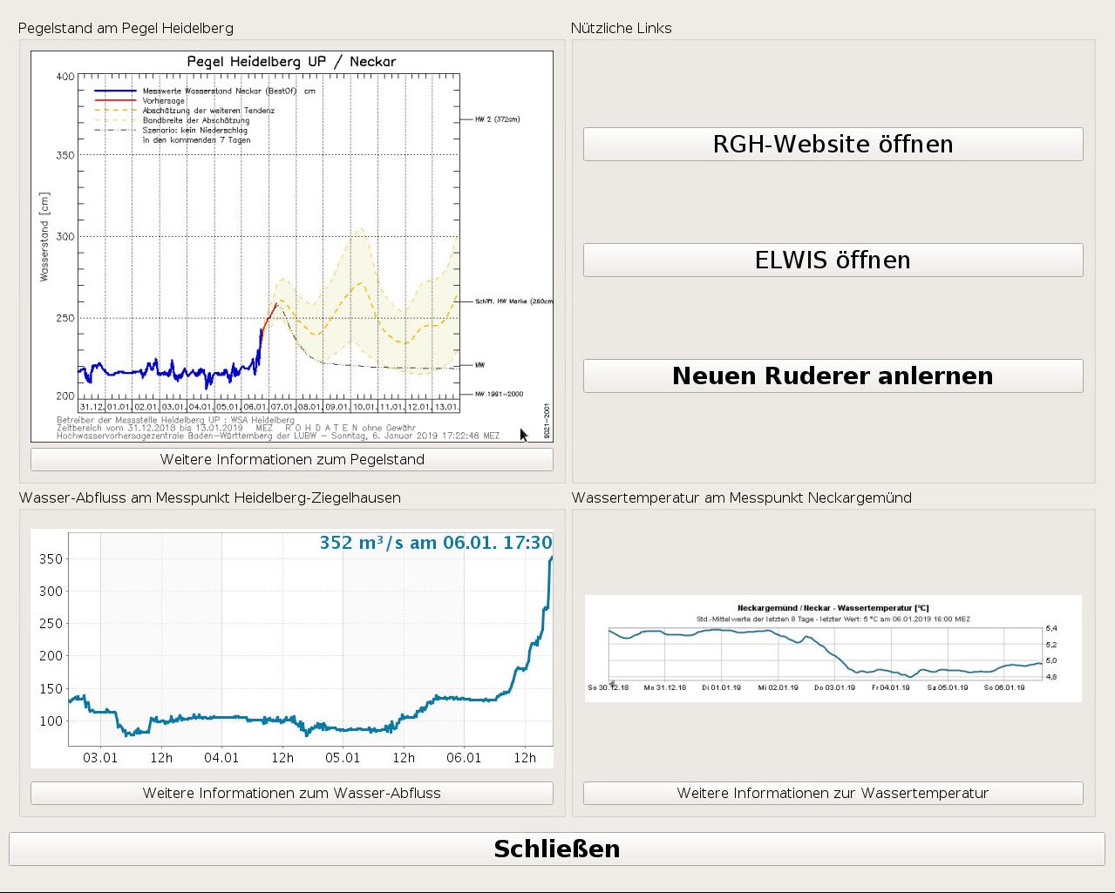
Task: Show Weitere Informationen zum Wasser-Abfluss
Action: coord(292,793)
